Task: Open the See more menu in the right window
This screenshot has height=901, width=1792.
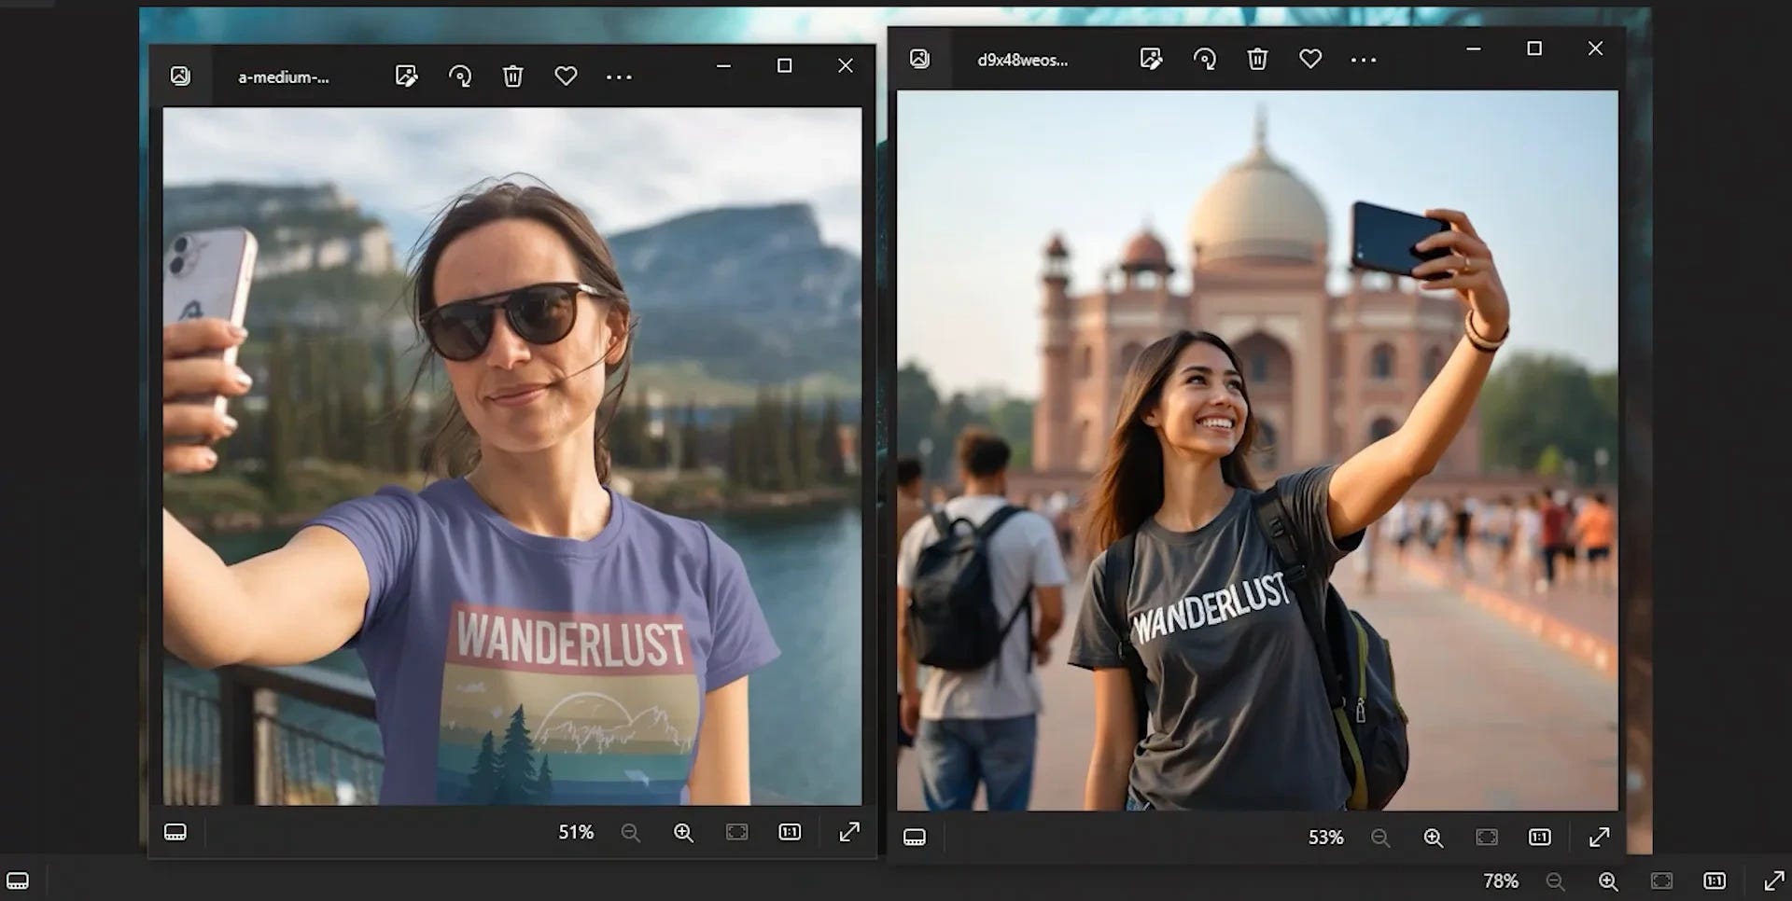Action: pos(1364,59)
